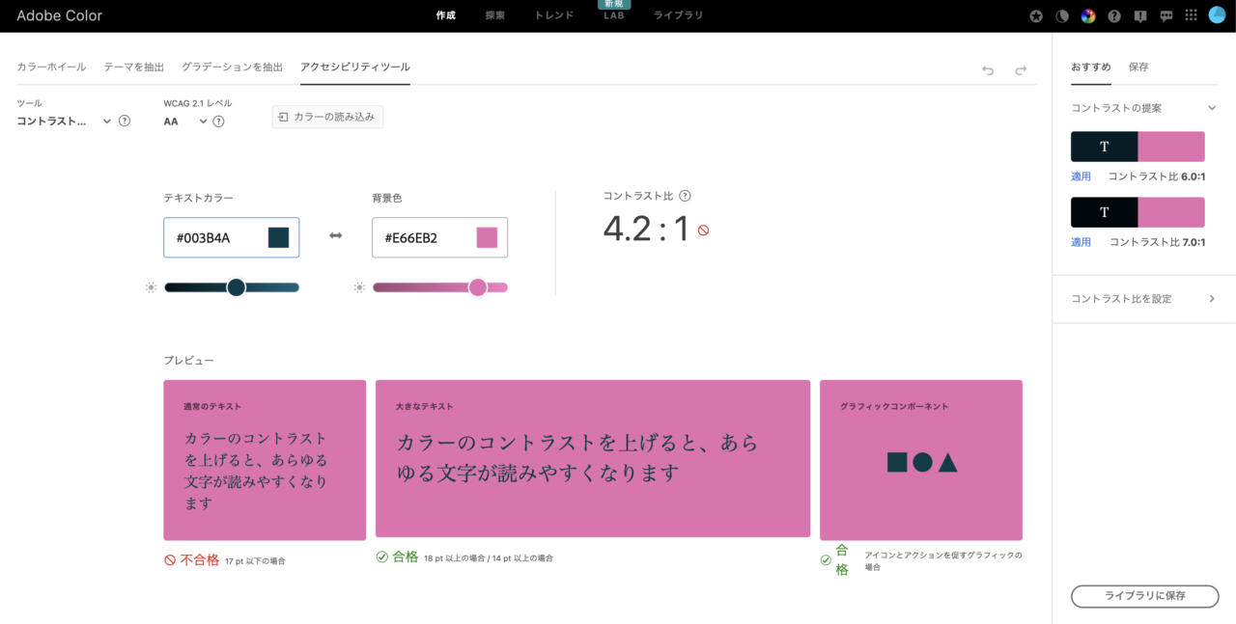Screen dimensions: 1236x624
Task: Click the カラーの読み込み button
Action: coord(327,117)
